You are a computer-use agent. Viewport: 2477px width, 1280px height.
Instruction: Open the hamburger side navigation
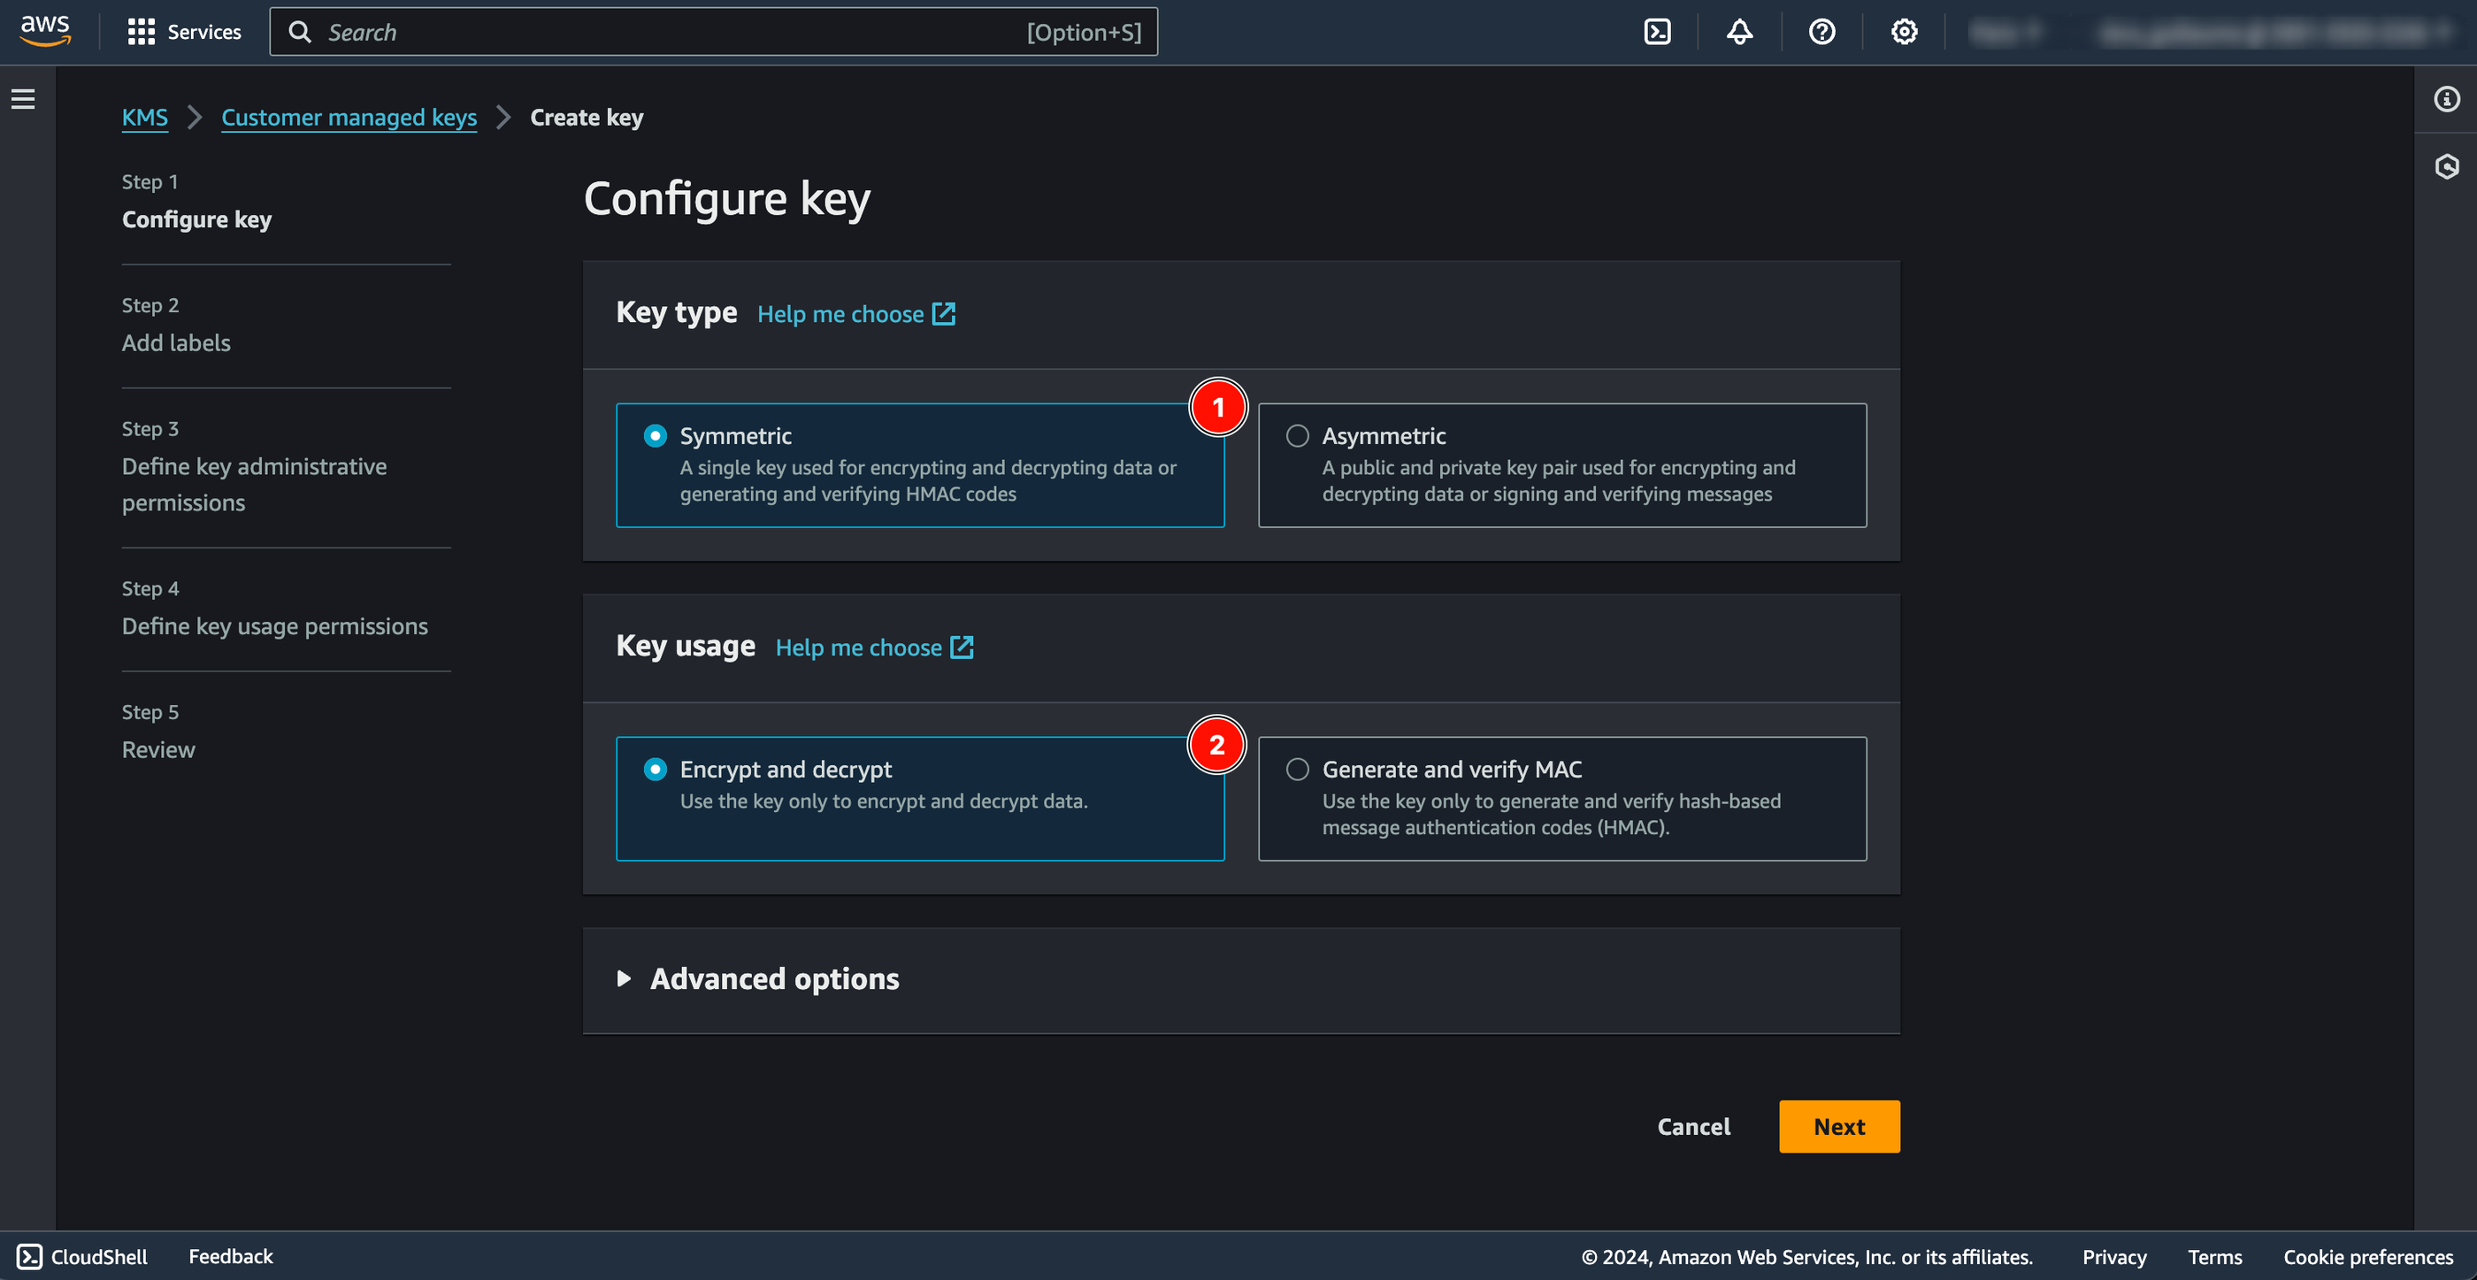click(23, 98)
